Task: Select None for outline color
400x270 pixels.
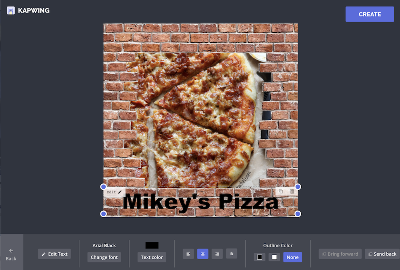Action: 293,257
